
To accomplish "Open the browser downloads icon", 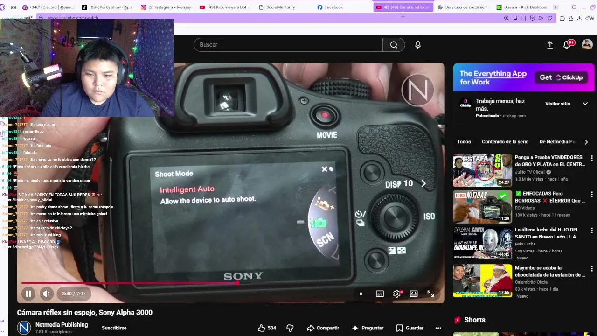I will click(x=579, y=18).
